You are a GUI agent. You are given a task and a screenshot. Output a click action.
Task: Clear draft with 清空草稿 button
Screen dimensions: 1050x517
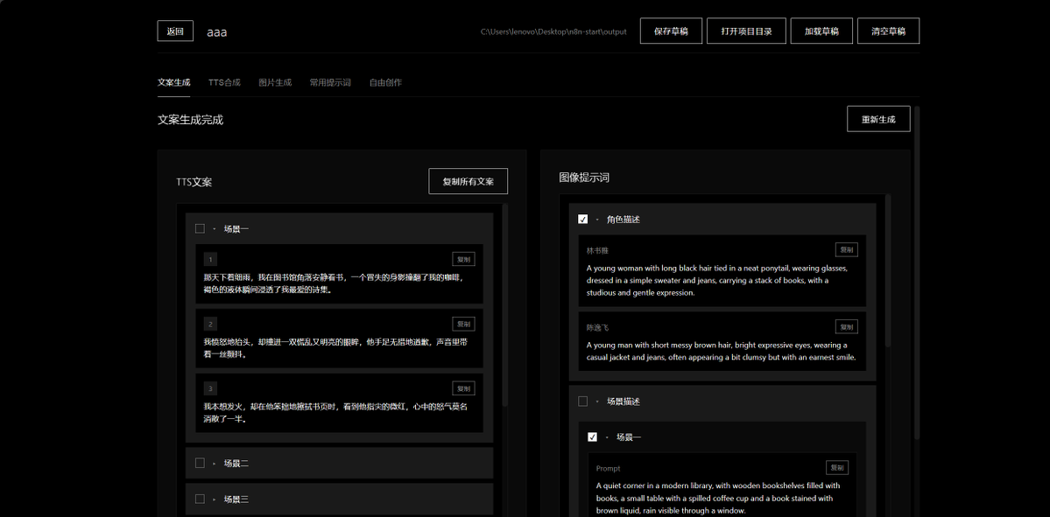[888, 31]
